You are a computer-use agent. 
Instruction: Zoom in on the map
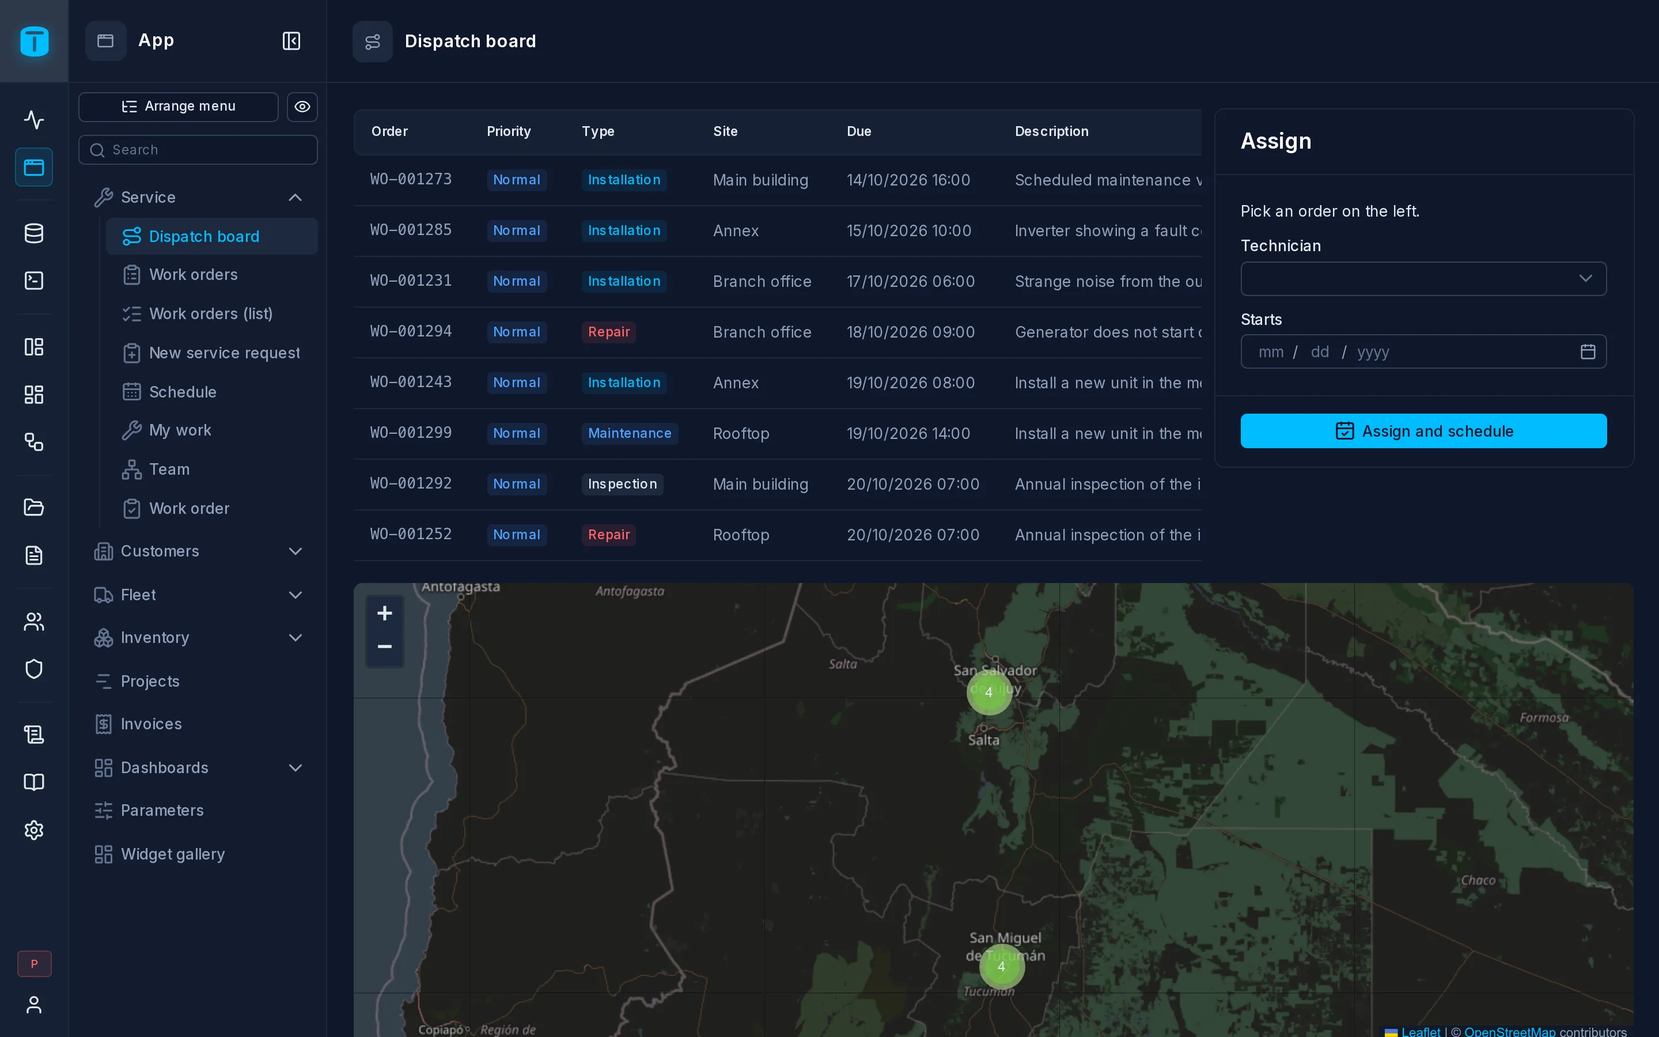[385, 613]
